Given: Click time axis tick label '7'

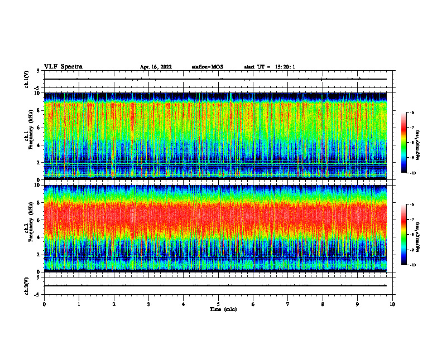Looking at the screenshot, I should point(288,304).
